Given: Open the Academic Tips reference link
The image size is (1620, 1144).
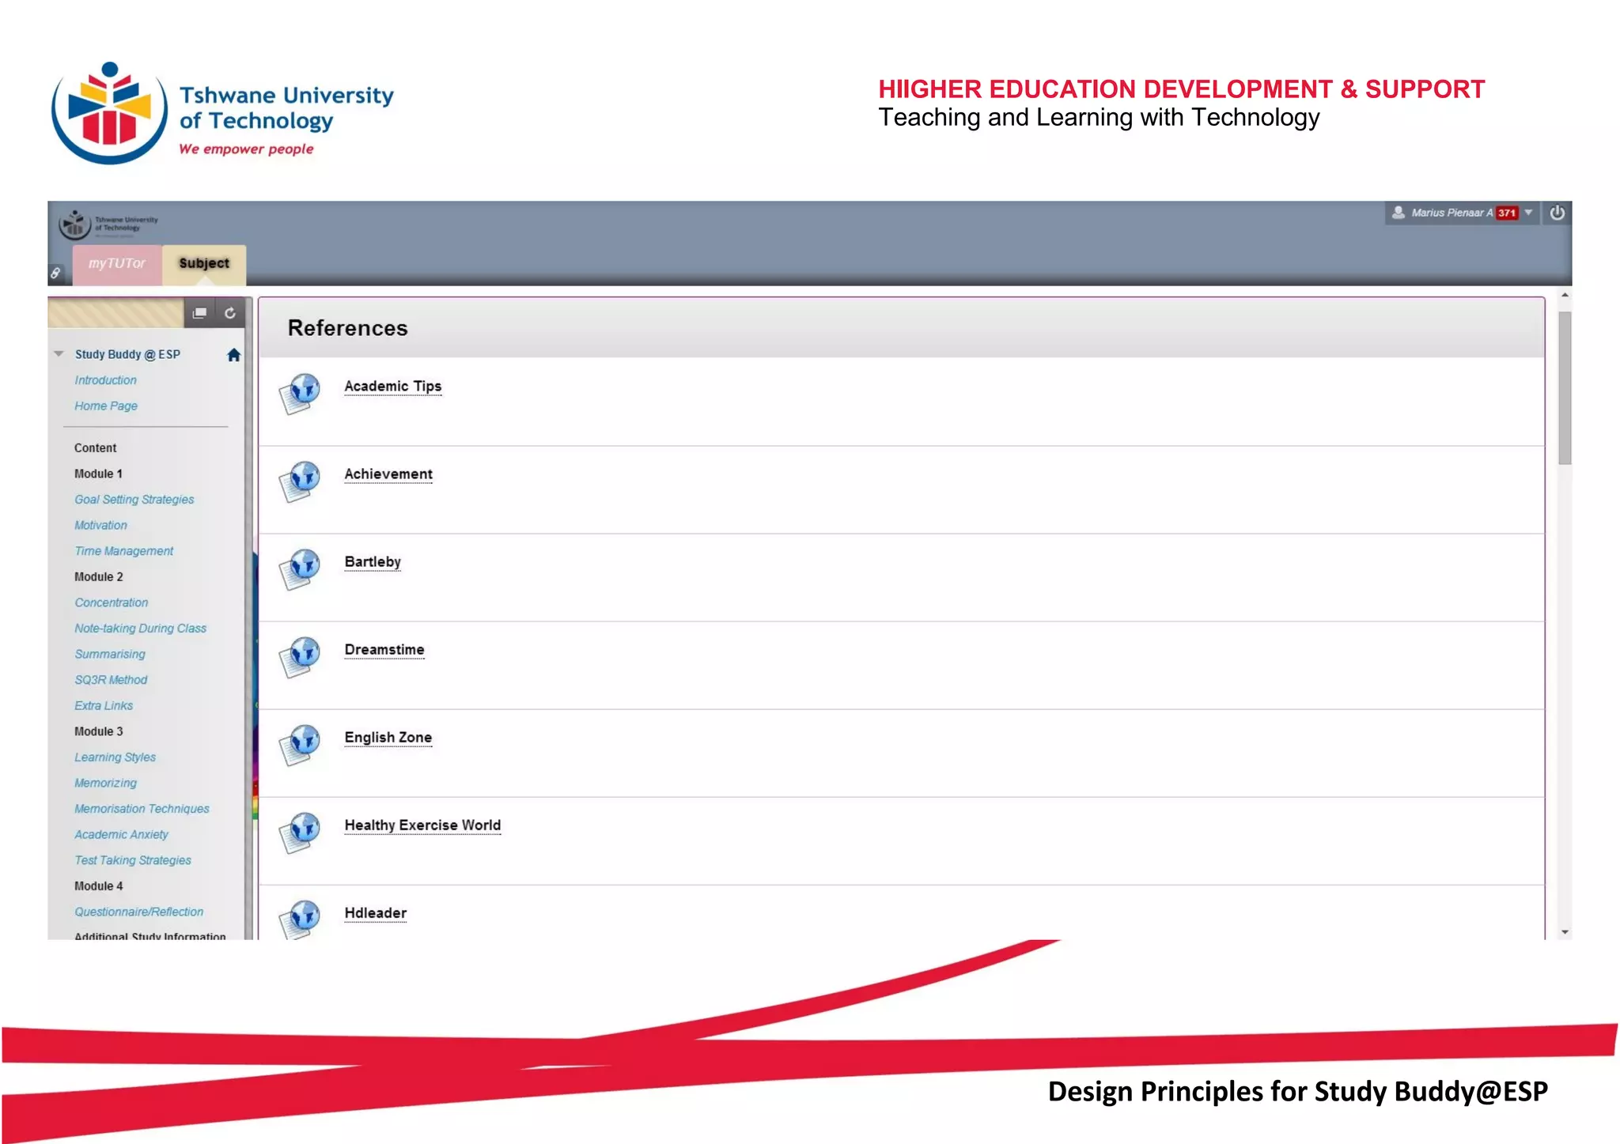Looking at the screenshot, I should pyautogui.click(x=392, y=387).
